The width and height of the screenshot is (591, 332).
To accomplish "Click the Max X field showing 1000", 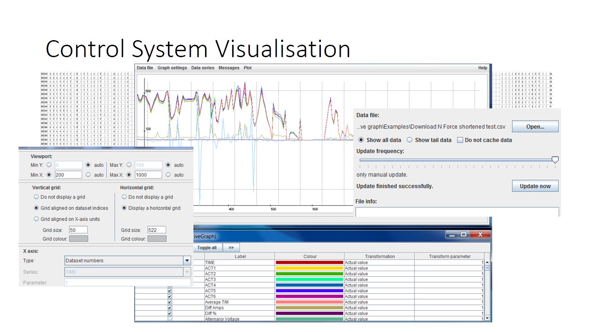I will click(x=148, y=175).
